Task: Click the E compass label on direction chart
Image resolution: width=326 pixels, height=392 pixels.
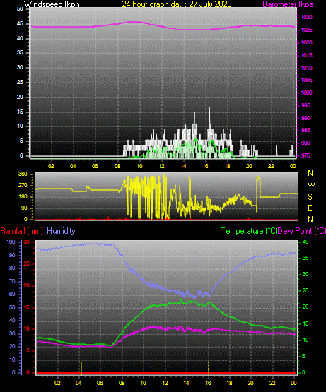Action: pos(310,208)
